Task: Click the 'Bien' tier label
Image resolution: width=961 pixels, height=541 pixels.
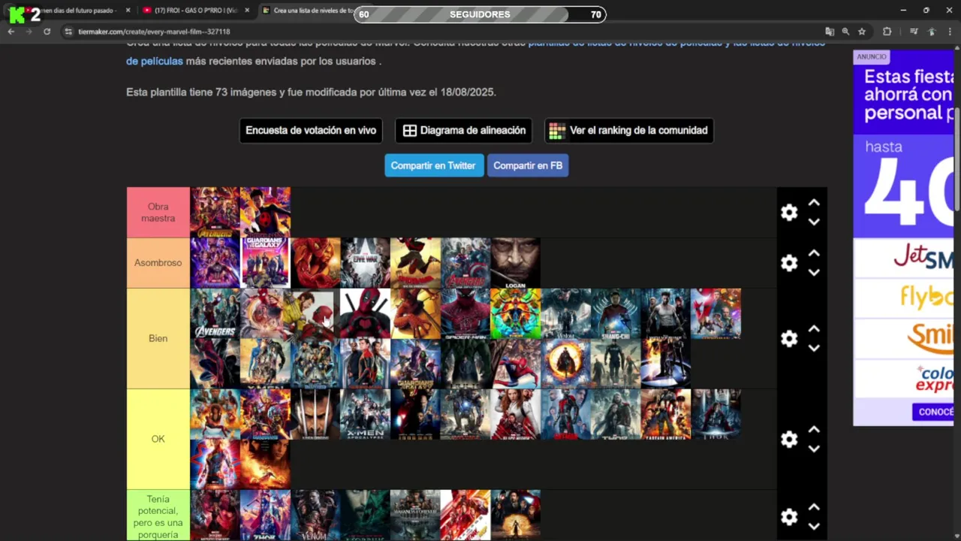Action: point(158,339)
